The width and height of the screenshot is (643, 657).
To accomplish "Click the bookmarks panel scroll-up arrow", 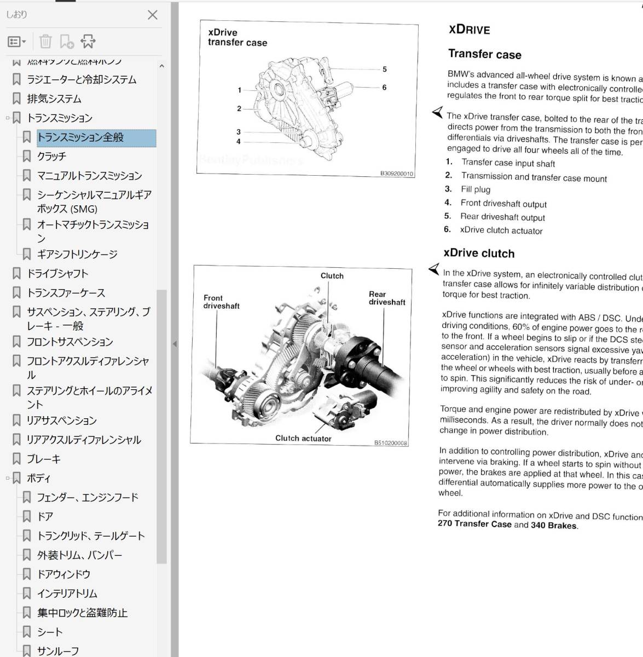I will 161,66.
